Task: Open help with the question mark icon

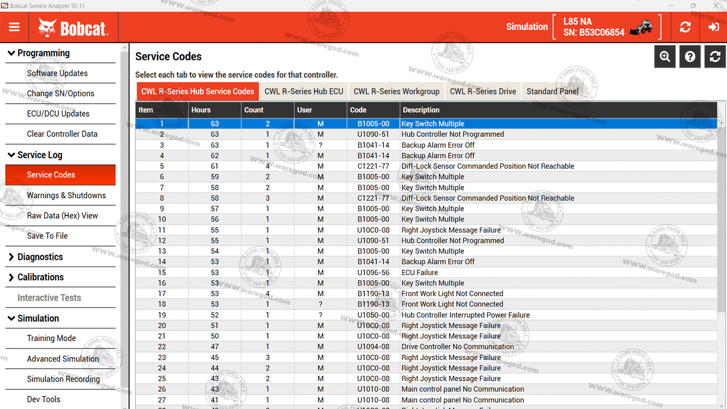Action: tap(690, 56)
